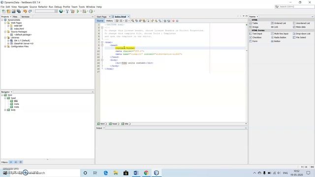The height and width of the screenshot is (177, 315).
Task: Switch to History editor view
Action: pos(109,21)
